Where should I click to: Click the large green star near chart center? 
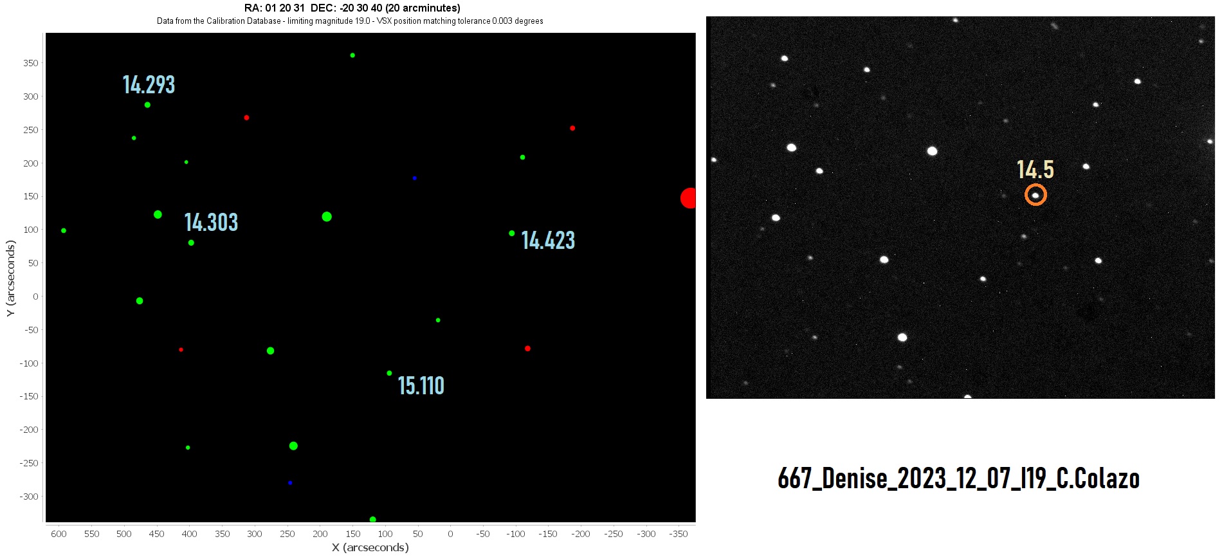click(327, 217)
